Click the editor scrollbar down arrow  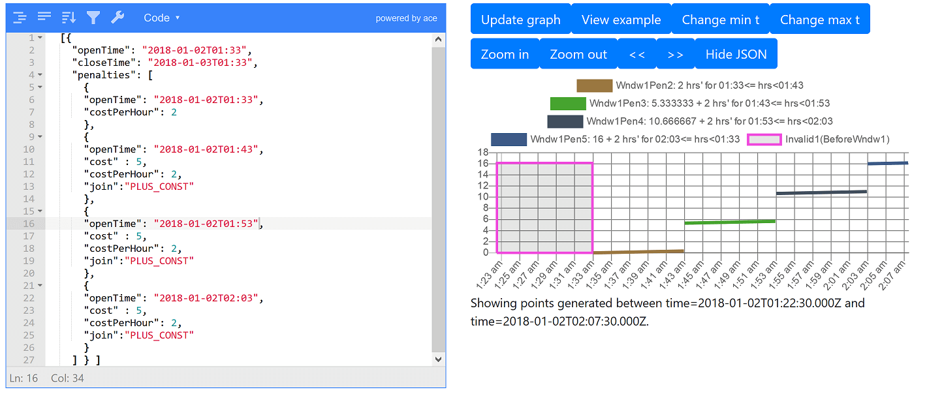pos(438,359)
